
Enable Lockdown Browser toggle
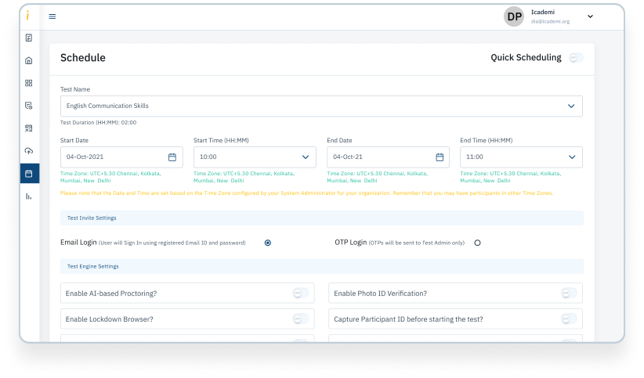pos(300,319)
